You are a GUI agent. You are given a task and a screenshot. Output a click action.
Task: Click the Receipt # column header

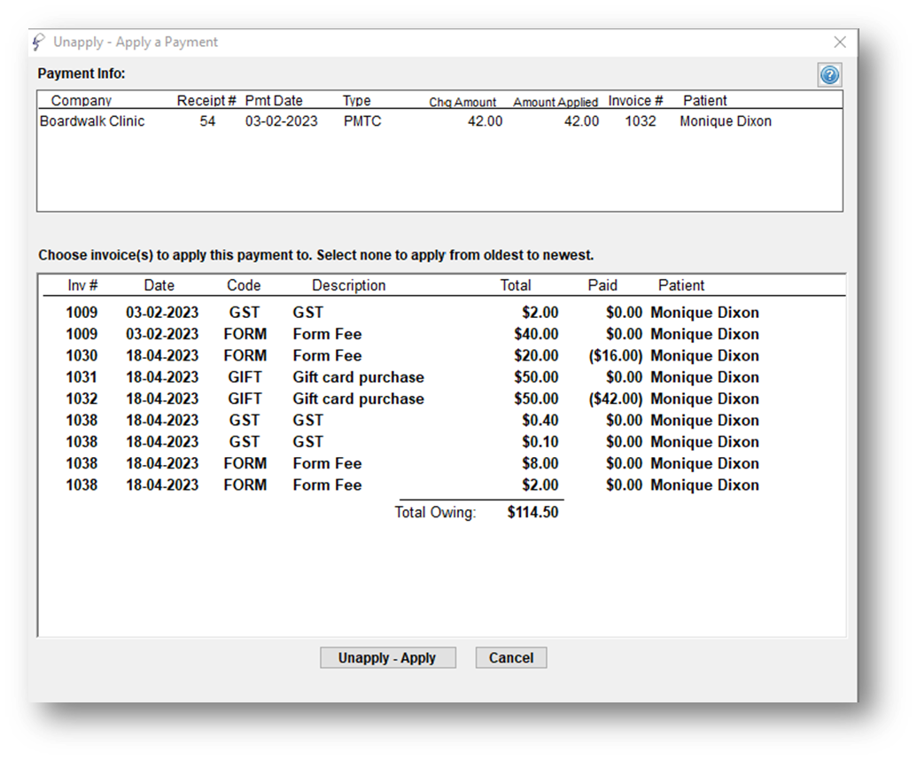click(x=206, y=101)
